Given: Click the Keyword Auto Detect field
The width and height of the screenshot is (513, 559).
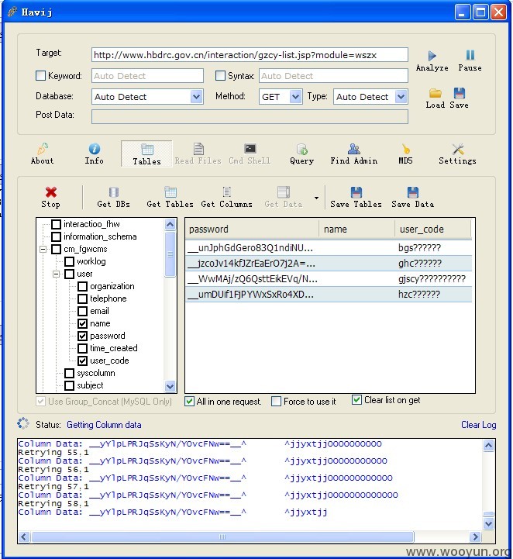Looking at the screenshot, I should 147,75.
